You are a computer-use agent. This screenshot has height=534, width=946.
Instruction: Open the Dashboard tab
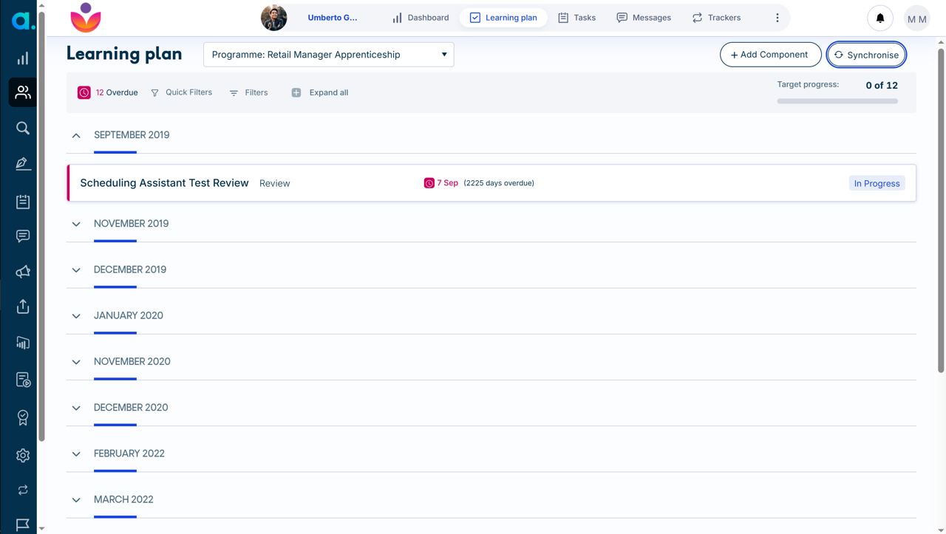[421, 18]
